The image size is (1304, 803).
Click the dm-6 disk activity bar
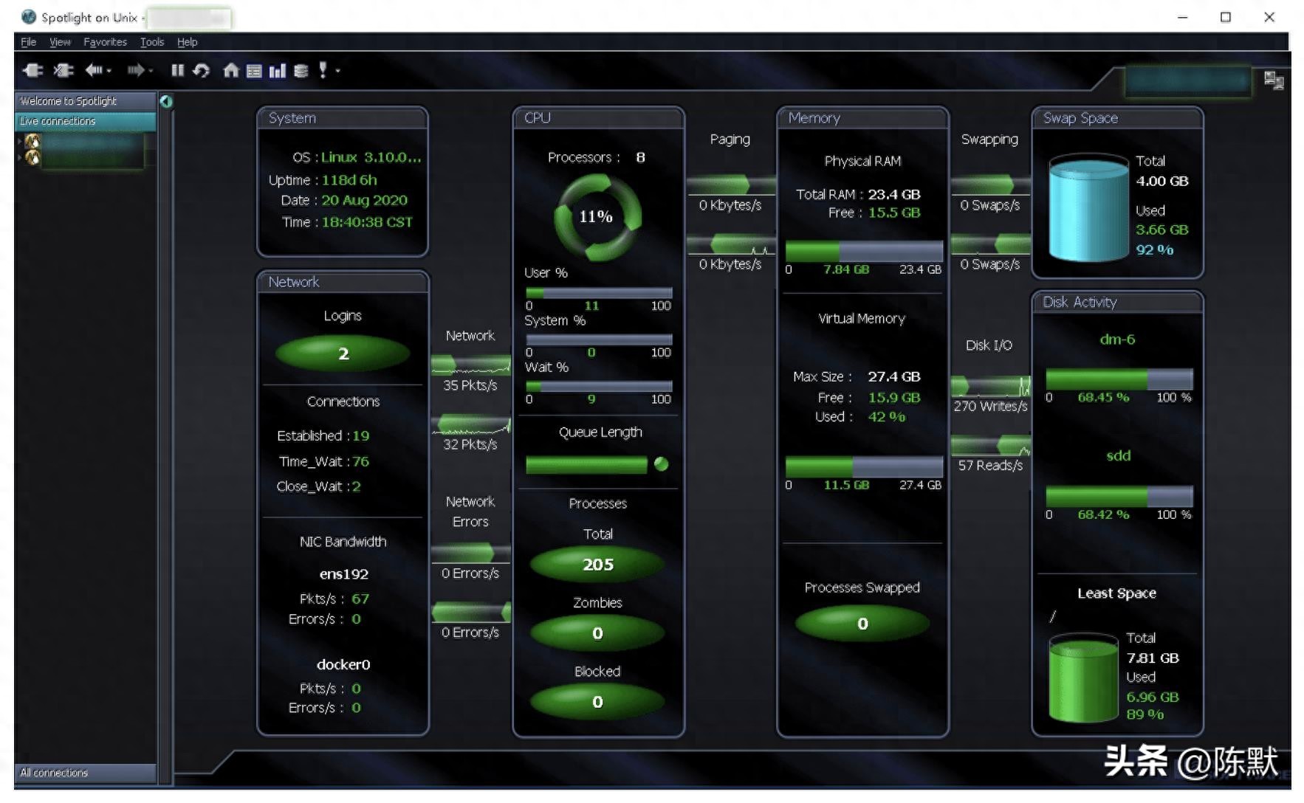1119,379
